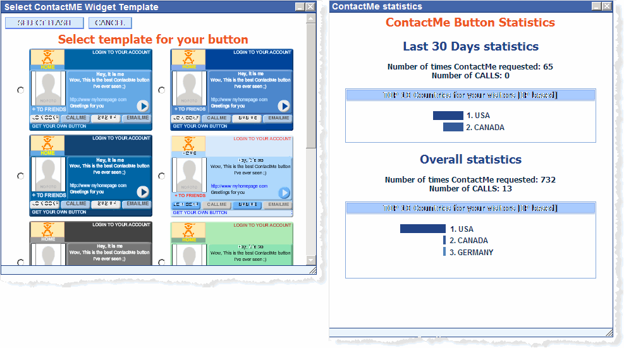Click the homepage URL link in light blue template
This screenshot has height=348, width=624.
coord(239,186)
